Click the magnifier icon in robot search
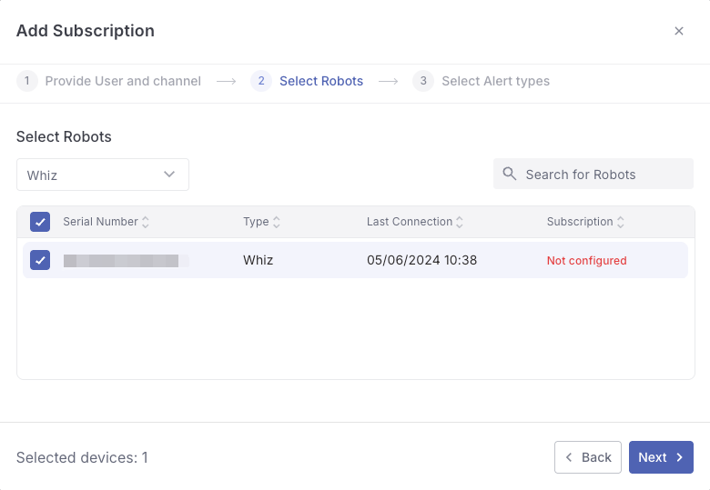This screenshot has height=490, width=710. [x=510, y=174]
